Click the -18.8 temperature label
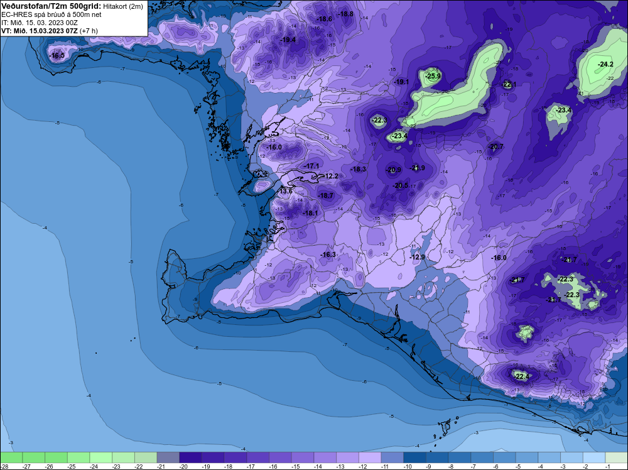 345,14
